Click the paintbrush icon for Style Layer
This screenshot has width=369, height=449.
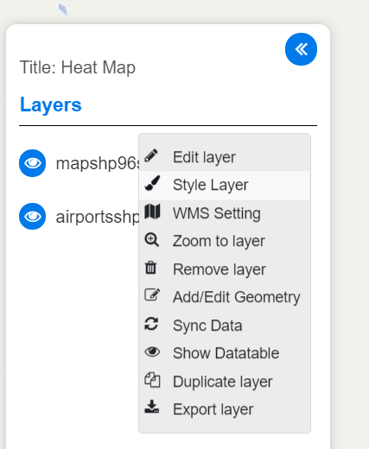pos(152,183)
